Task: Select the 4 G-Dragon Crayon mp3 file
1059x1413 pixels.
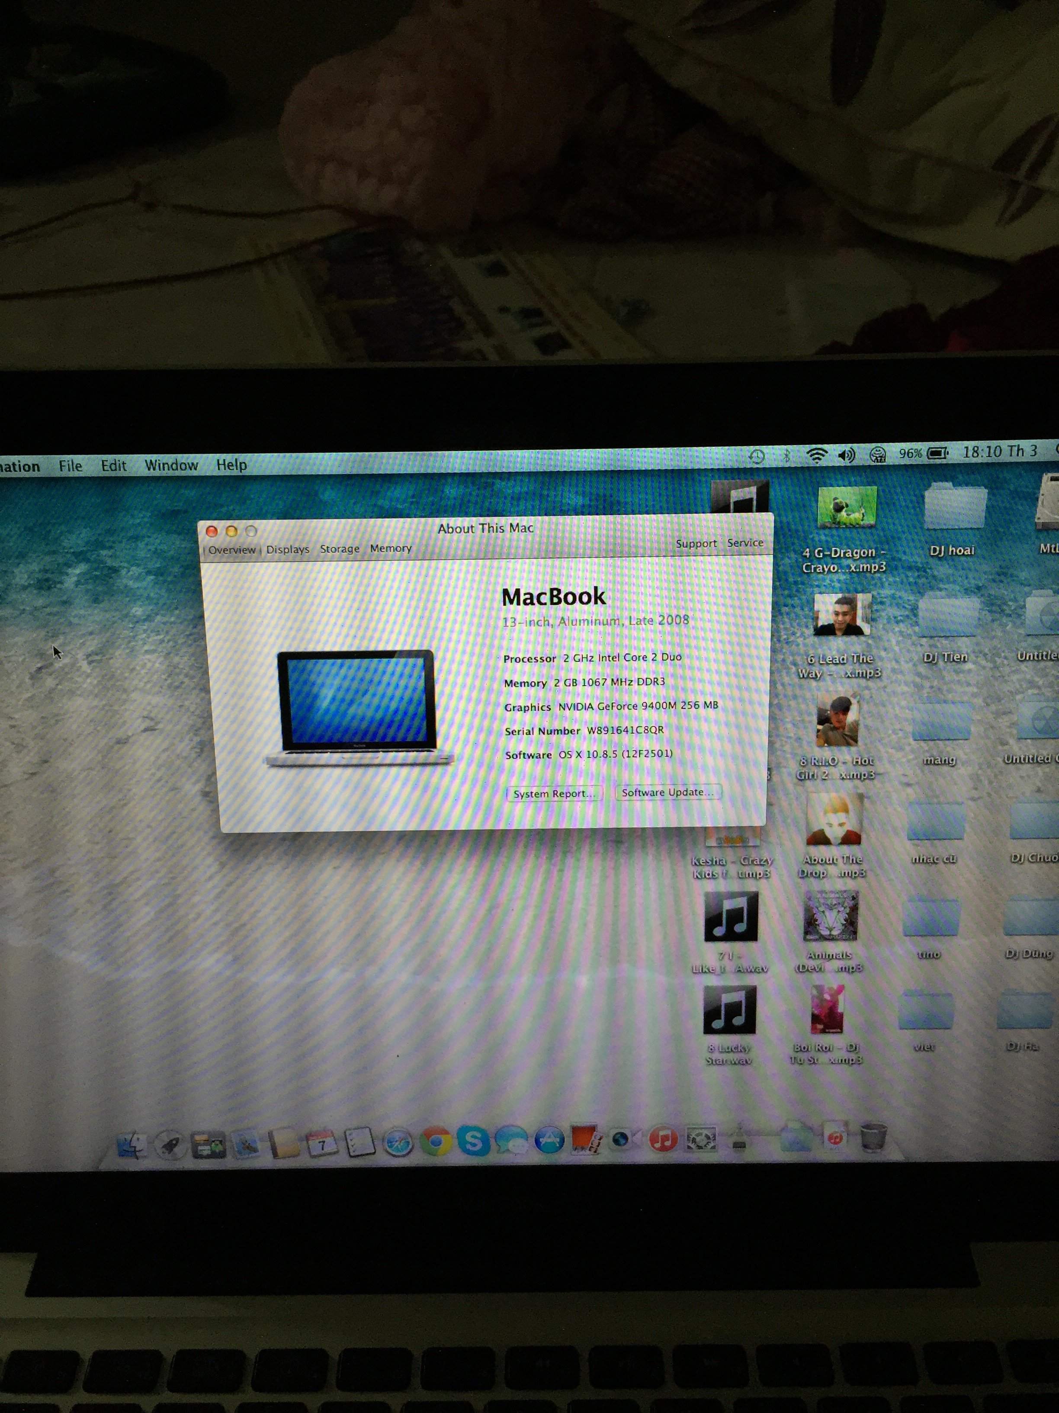Action: point(845,529)
